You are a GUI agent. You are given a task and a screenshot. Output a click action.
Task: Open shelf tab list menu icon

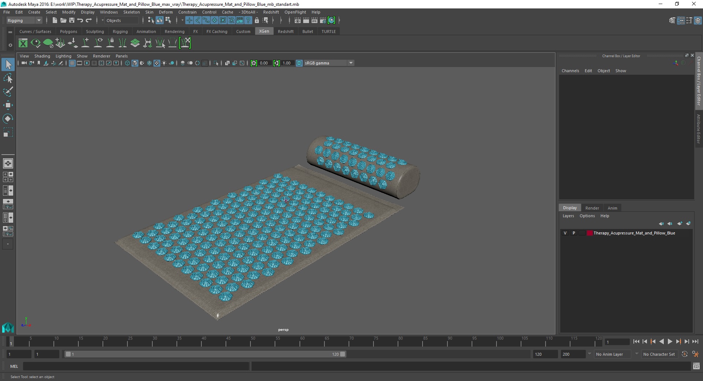[10, 32]
